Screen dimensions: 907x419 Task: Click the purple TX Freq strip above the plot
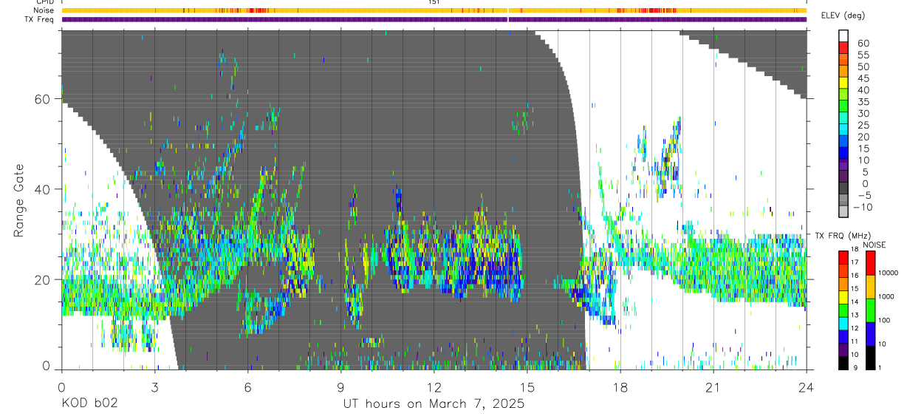pyautogui.click(x=434, y=19)
